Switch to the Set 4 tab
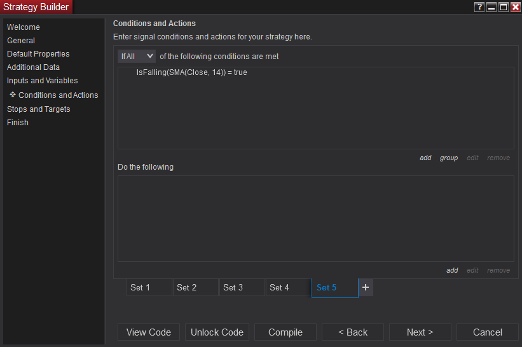 [288, 287]
